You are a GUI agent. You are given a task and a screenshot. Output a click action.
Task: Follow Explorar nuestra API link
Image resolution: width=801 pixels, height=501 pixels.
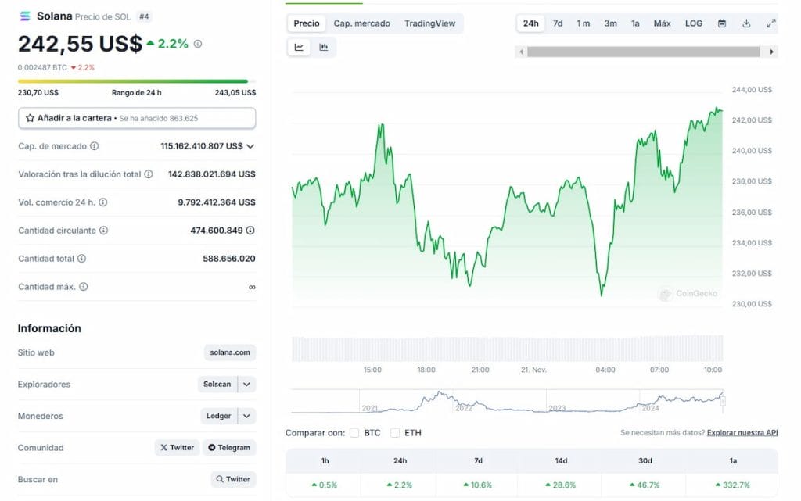[x=742, y=433]
